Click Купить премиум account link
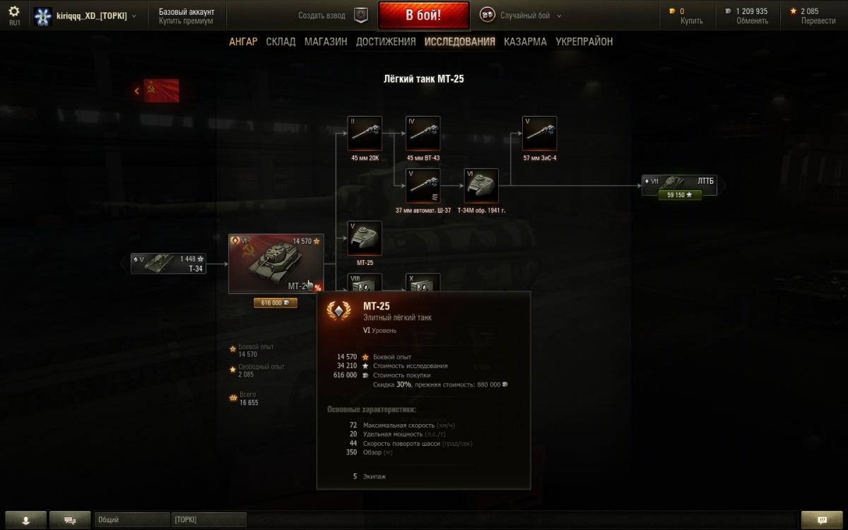 pos(186,21)
